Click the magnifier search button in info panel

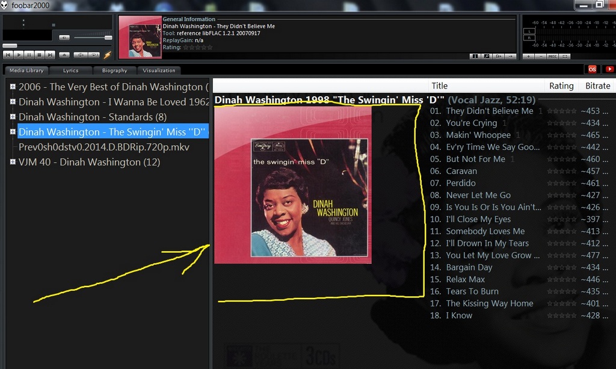pyautogui.click(x=487, y=56)
